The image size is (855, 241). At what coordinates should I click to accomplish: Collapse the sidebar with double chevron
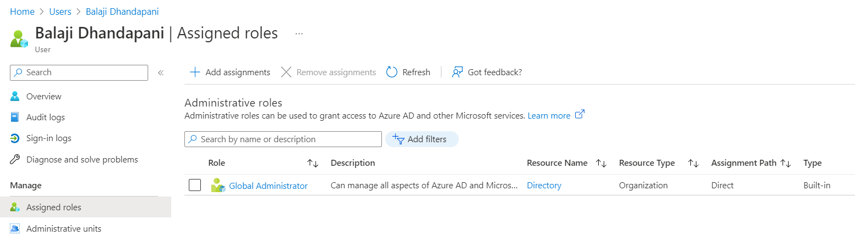pyautogui.click(x=161, y=72)
